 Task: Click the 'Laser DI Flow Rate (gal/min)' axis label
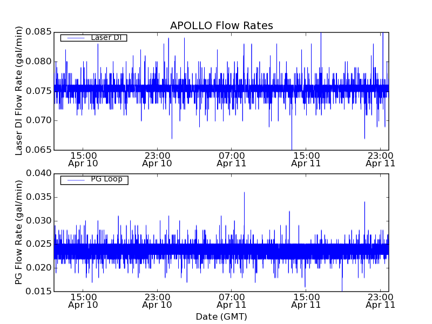(x=18, y=91)
